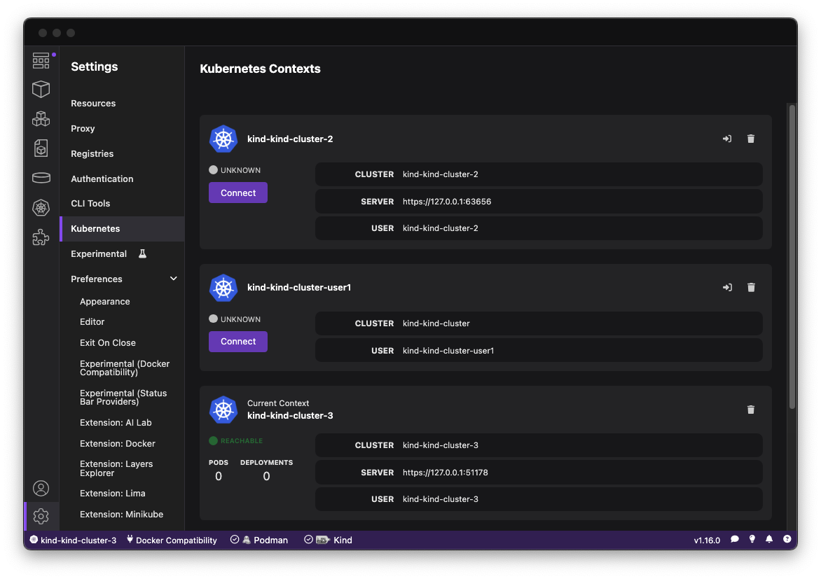The image size is (821, 579).
Task: Set kind-kind-cluster-user1 as current context
Action: tap(726, 287)
